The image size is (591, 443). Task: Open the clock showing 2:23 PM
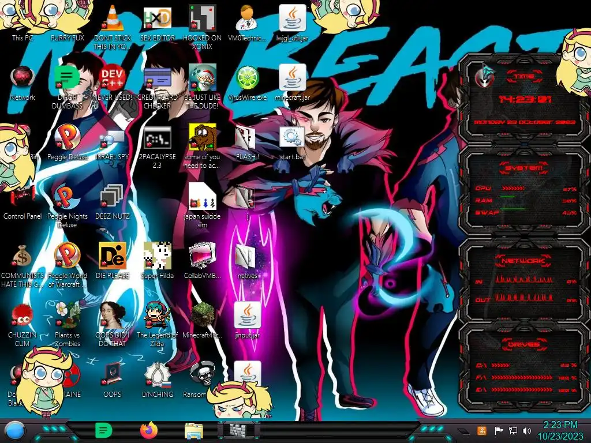[x=560, y=430]
